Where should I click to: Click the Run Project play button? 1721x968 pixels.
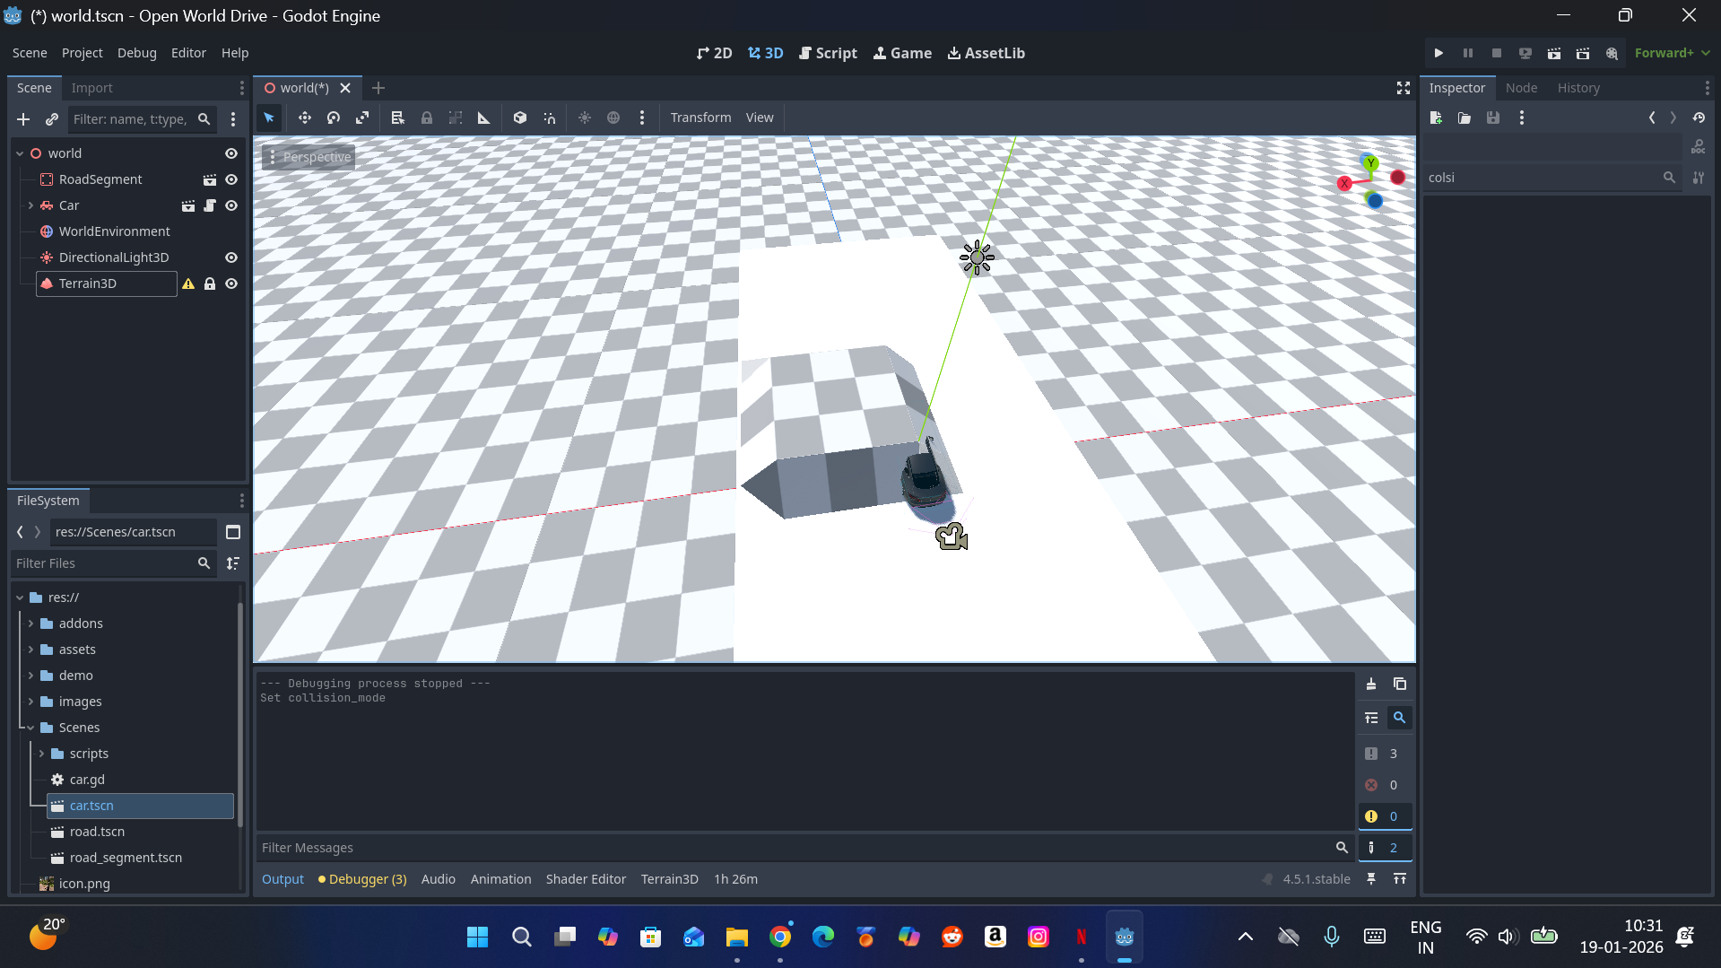1439,53
